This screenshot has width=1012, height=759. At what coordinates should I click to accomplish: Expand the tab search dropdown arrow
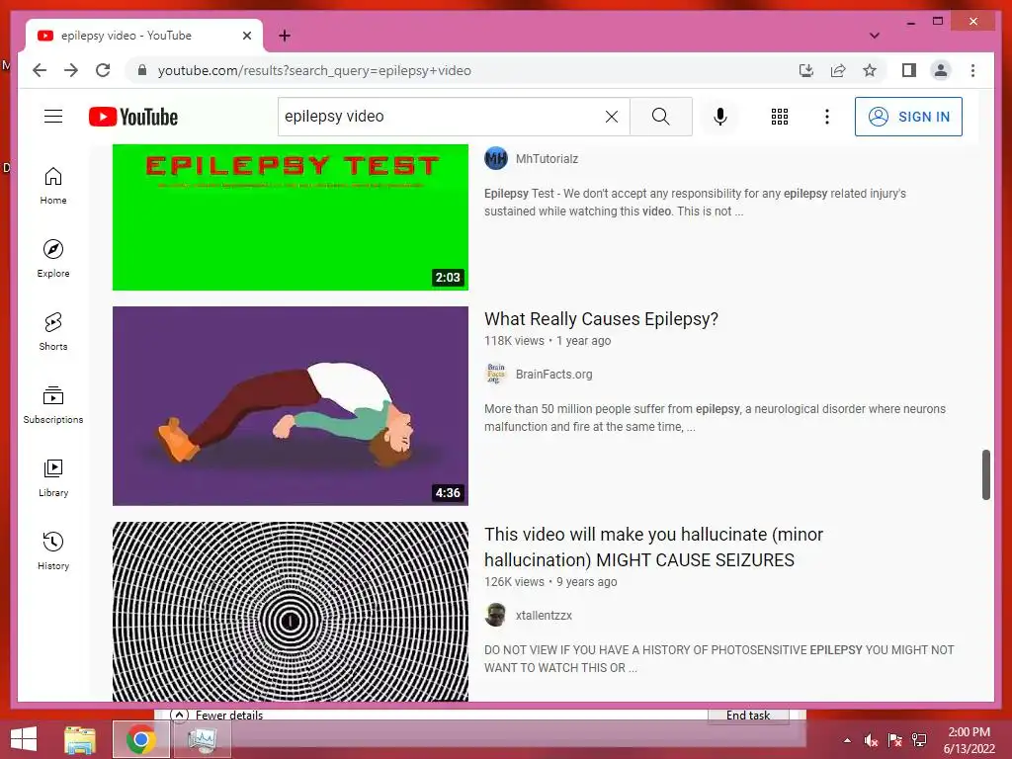(874, 36)
